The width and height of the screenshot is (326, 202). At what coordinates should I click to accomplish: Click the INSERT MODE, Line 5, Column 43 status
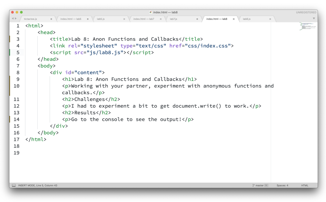click(38, 186)
